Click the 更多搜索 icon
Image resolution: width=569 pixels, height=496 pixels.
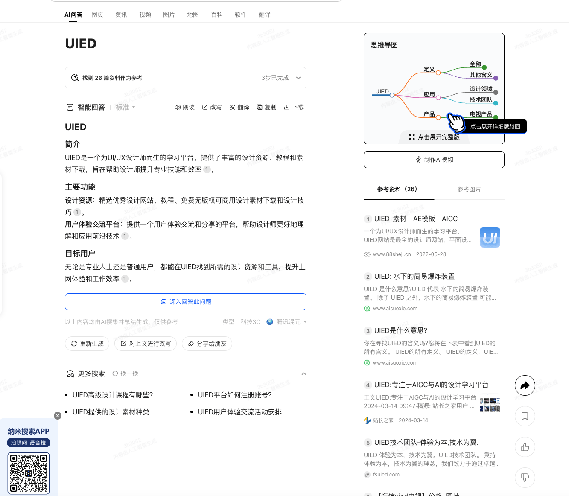click(x=70, y=374)
